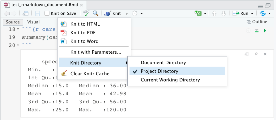The height and width of the screenshot is (120, 276).
Task: Click the Run button
Action: tap(240, 13)
